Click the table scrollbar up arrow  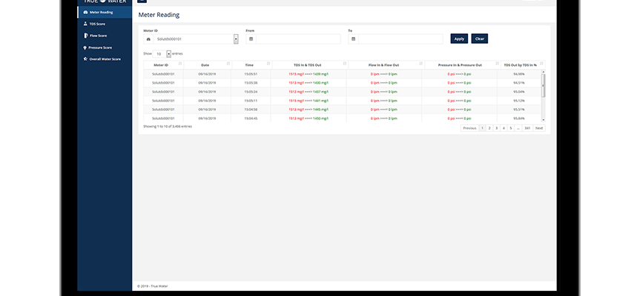[x=543, y=72]
